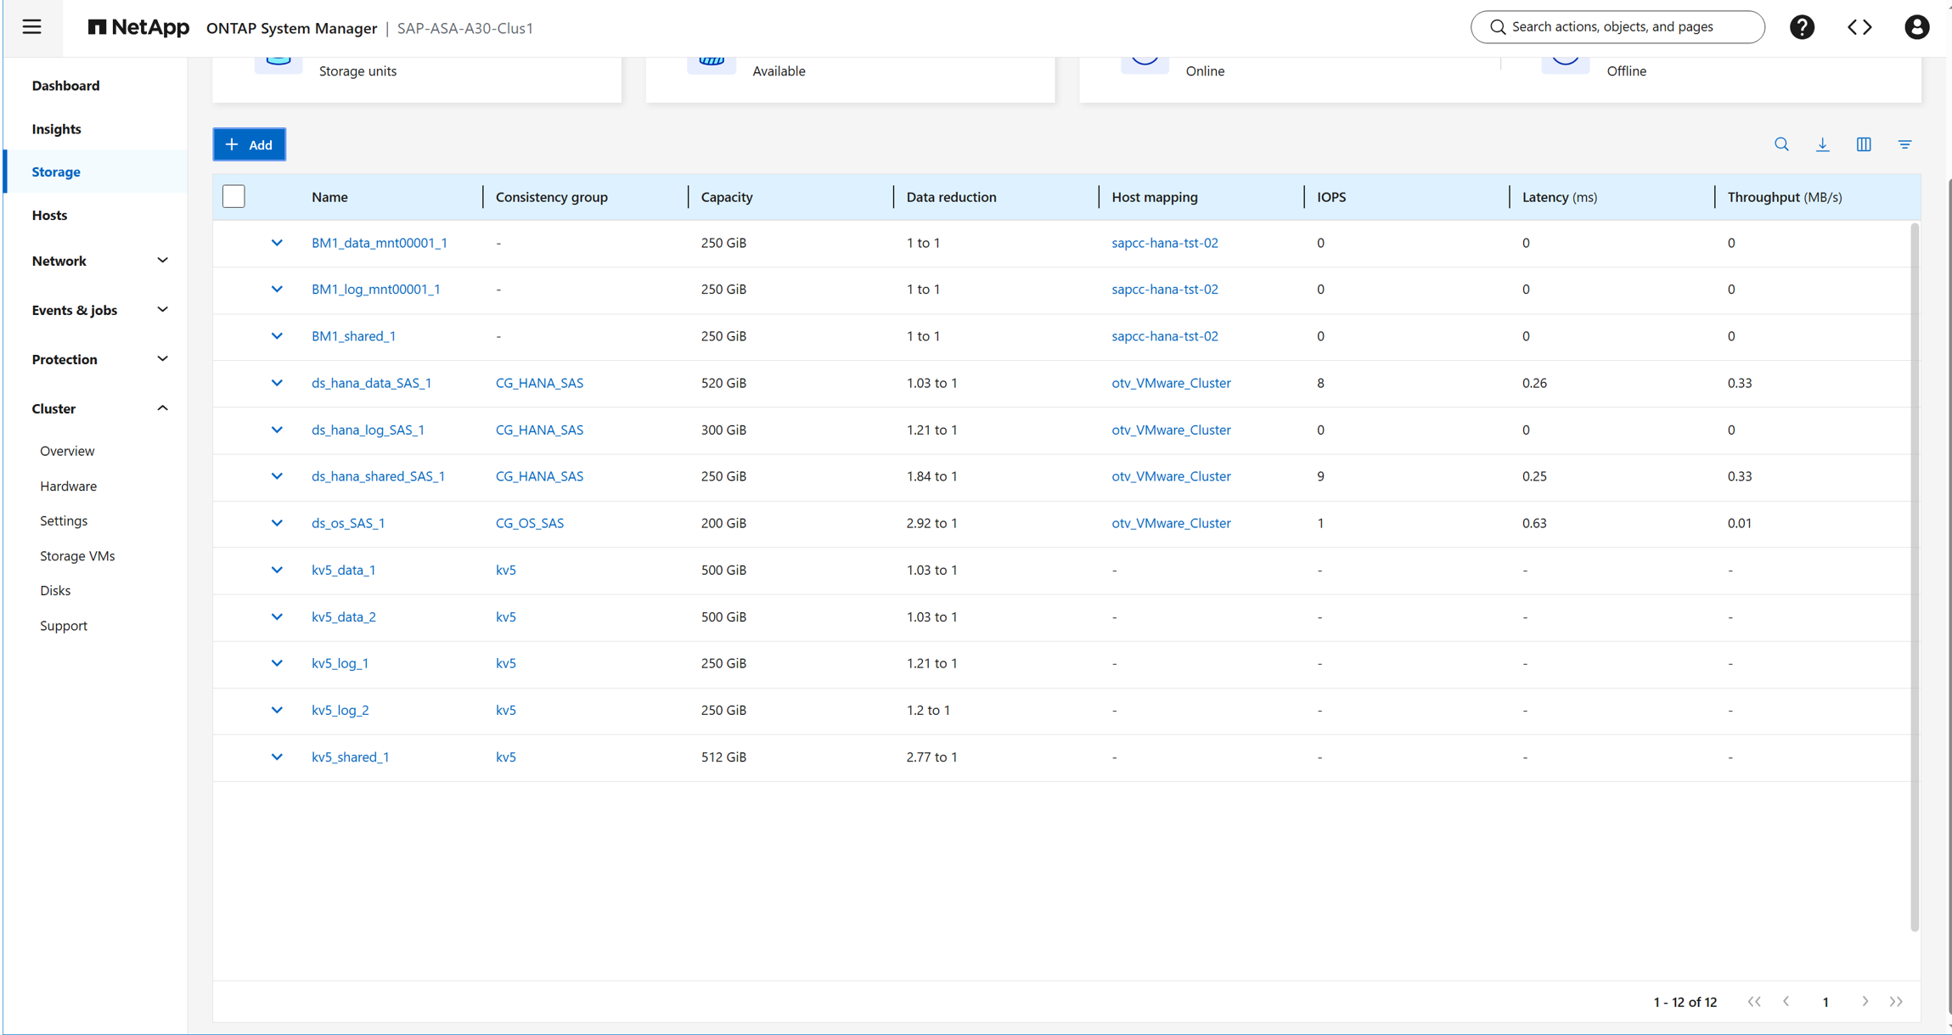Expand the ds_hana_log_SAS_1 row
Image resolution: width=1952 pixels, height=1035 pixels.
tap(277, 430)
